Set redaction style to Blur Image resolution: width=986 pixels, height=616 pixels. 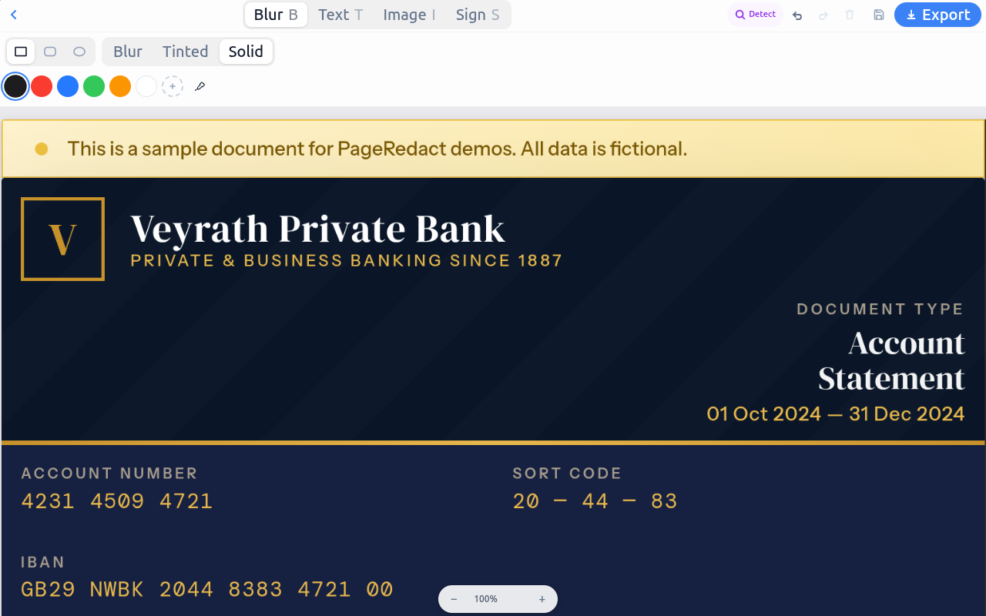click(x=128, y=52)
